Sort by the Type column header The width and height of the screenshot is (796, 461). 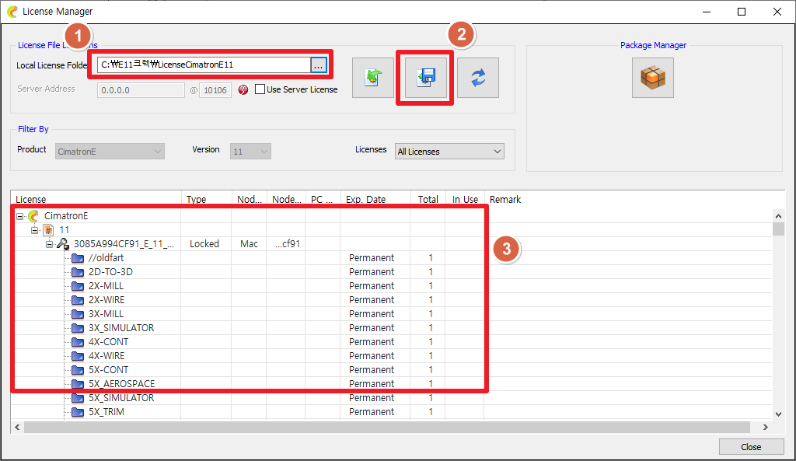[x=207, y=199]
